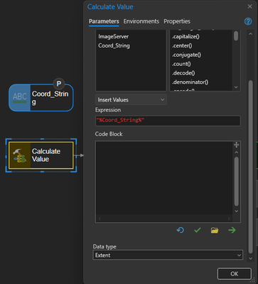Viewport: 258px width, 284px height.
Task: Open the yellow folder import icon
Action: (x=215, y=230)
